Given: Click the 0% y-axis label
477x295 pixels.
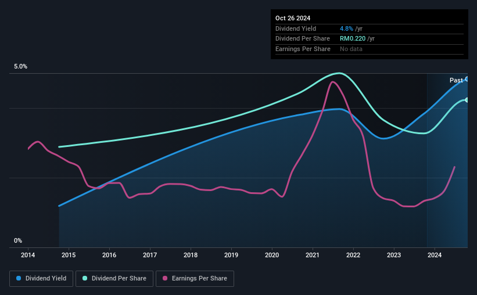Looking at the screenshot, I should click(x=18, y=240).
